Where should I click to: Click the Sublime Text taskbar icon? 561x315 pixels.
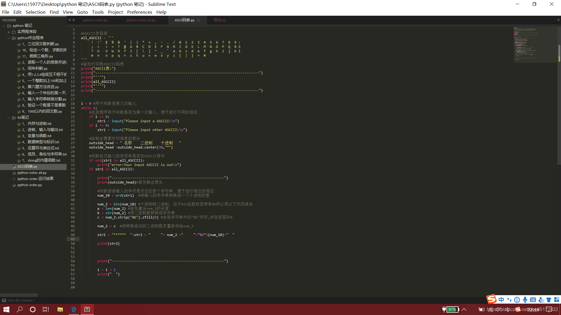click(87, 309)
